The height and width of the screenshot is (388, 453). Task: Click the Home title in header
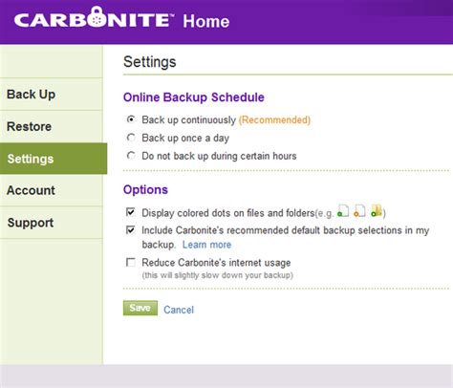[206, 22]
